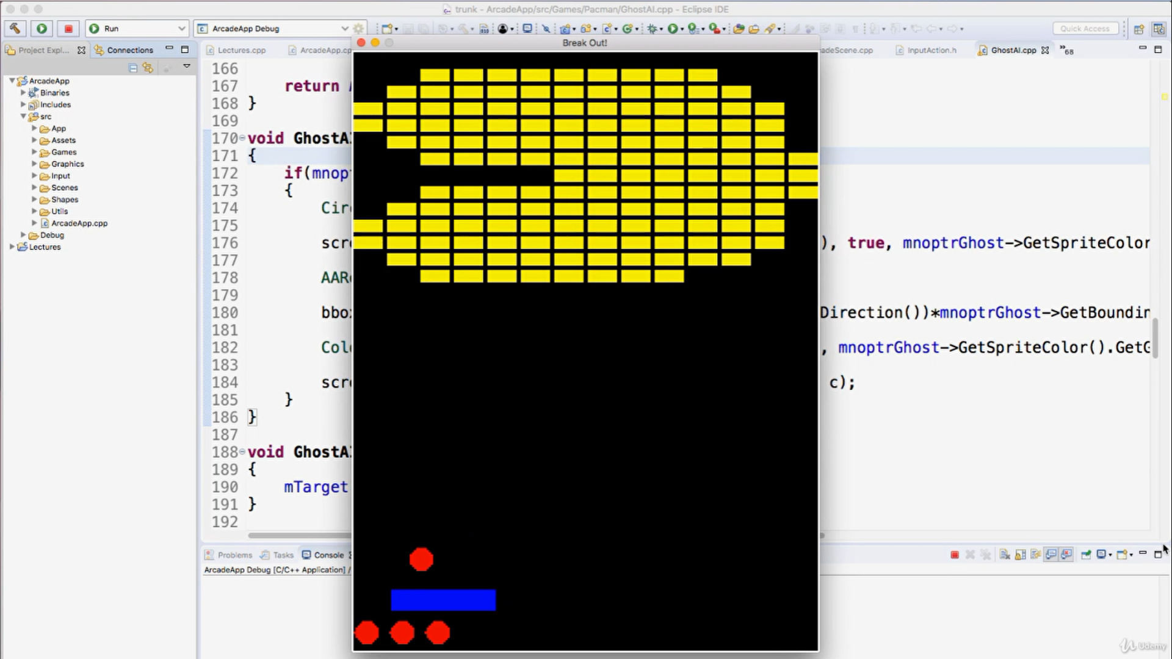Click line number 176 in the editor
Screen dimensions: 1172x659
coord(225,243)
